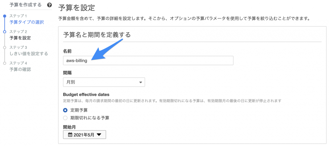Click the 期限切れになる予算 label text
This screenshot has width=329, height=146.
click(90, 118)
